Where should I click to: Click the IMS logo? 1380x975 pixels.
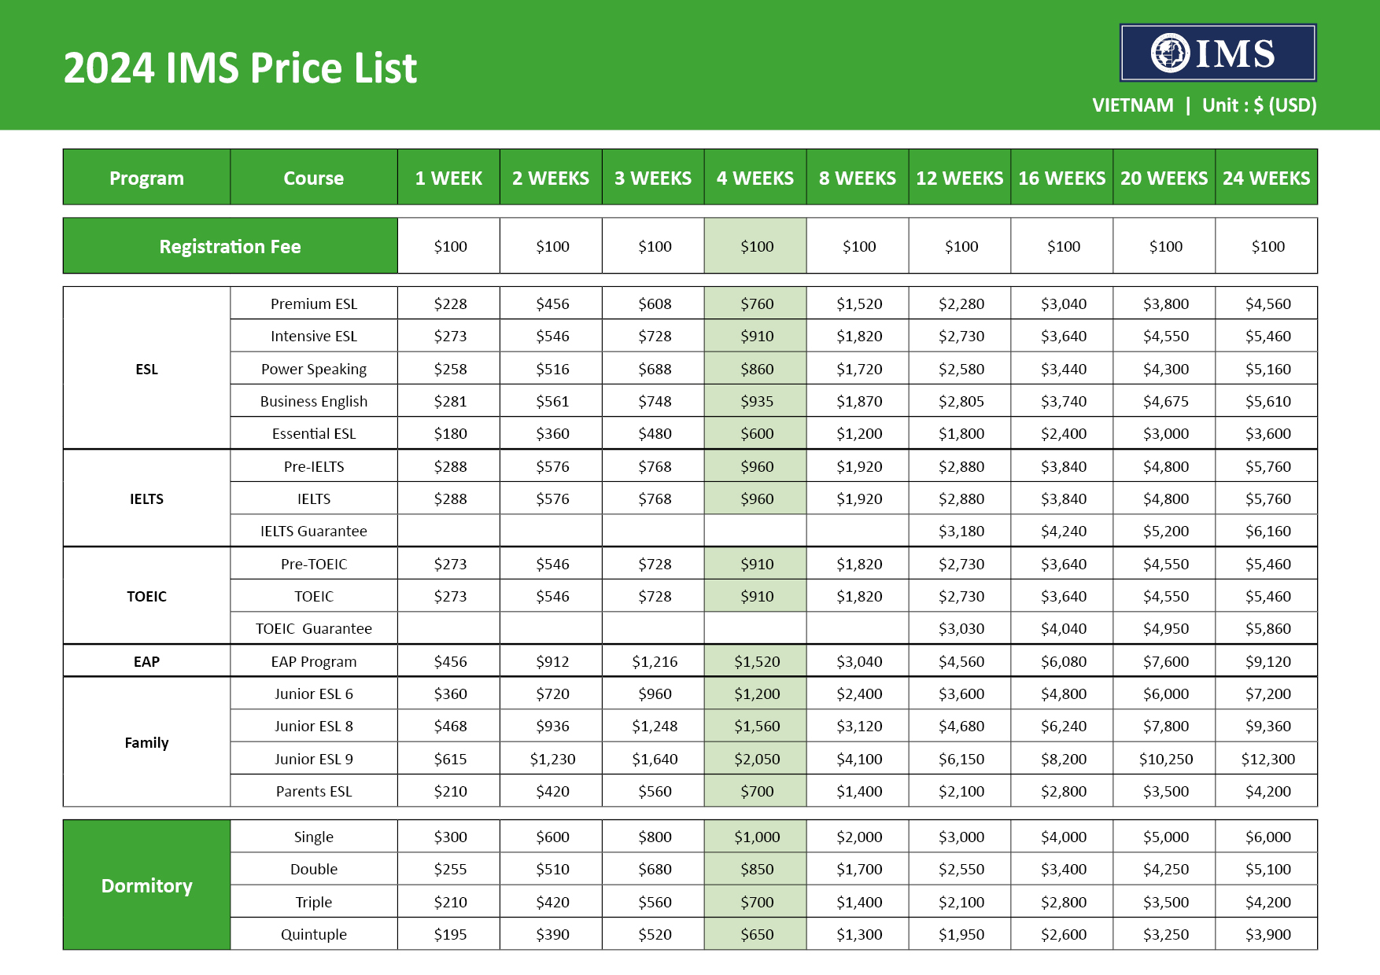(x=1218, y=53)
